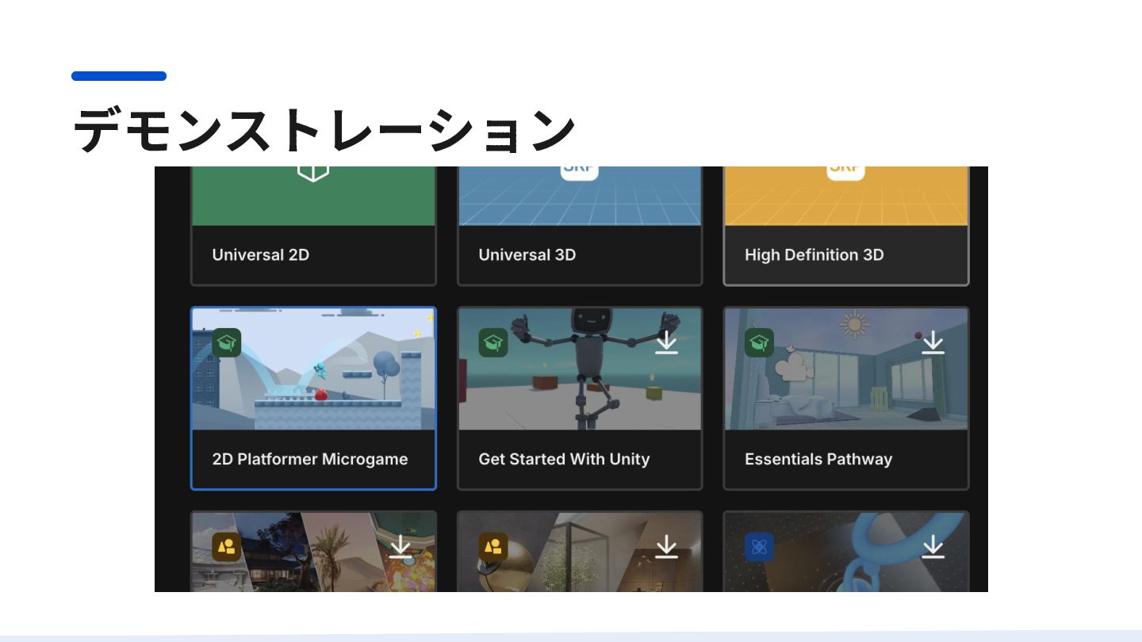Click the graduation cap badge on 2D Platformer Microgame
1142x642 pixels.
(x=227, y=342)
